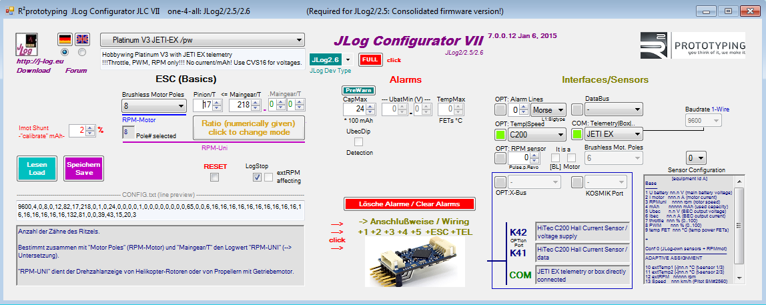Click the CapMax 24 stepper field
Screen dimensions: 766x305
click(358, 109)
